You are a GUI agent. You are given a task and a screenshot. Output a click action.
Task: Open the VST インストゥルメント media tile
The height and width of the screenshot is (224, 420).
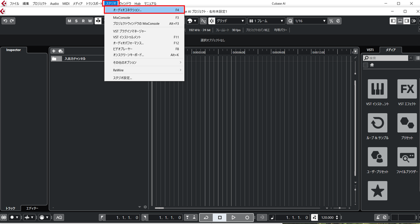(x=378, y=89)
